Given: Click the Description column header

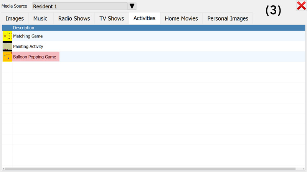Looking at the screenshot, I should (x=23, y=28).
